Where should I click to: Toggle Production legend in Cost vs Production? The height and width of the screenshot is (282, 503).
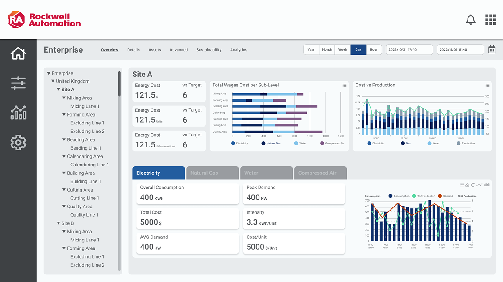pos(465,143)
